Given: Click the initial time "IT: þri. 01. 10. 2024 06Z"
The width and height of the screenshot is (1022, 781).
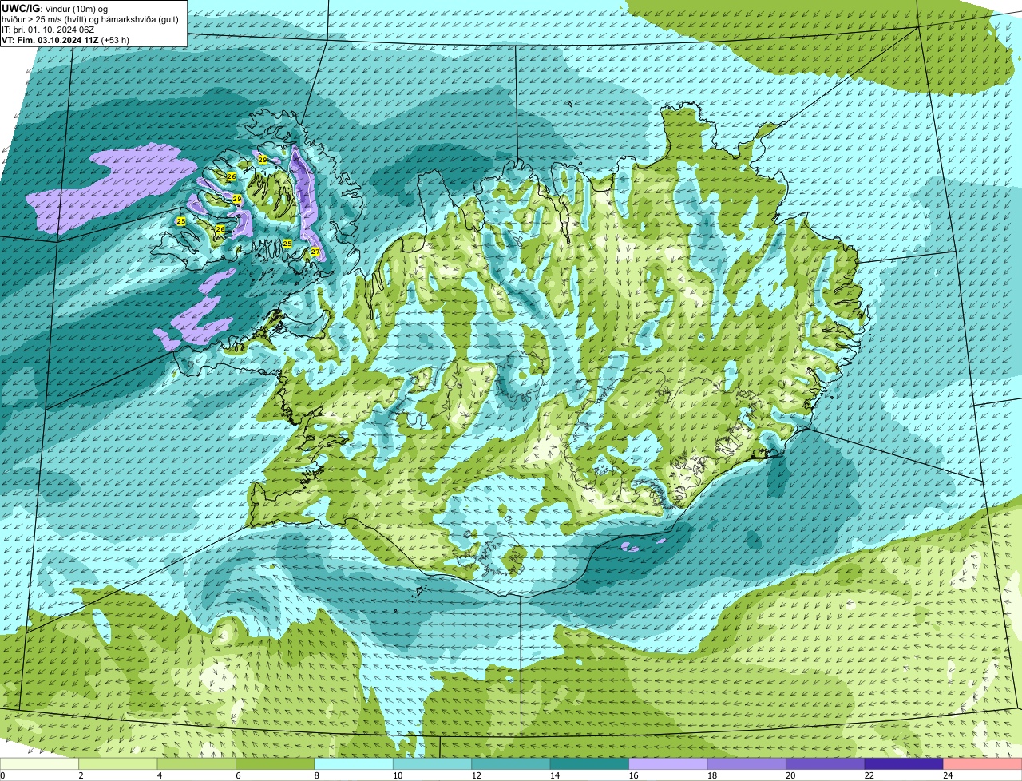Looking at the screenshot, I should (x=48, y=29).
